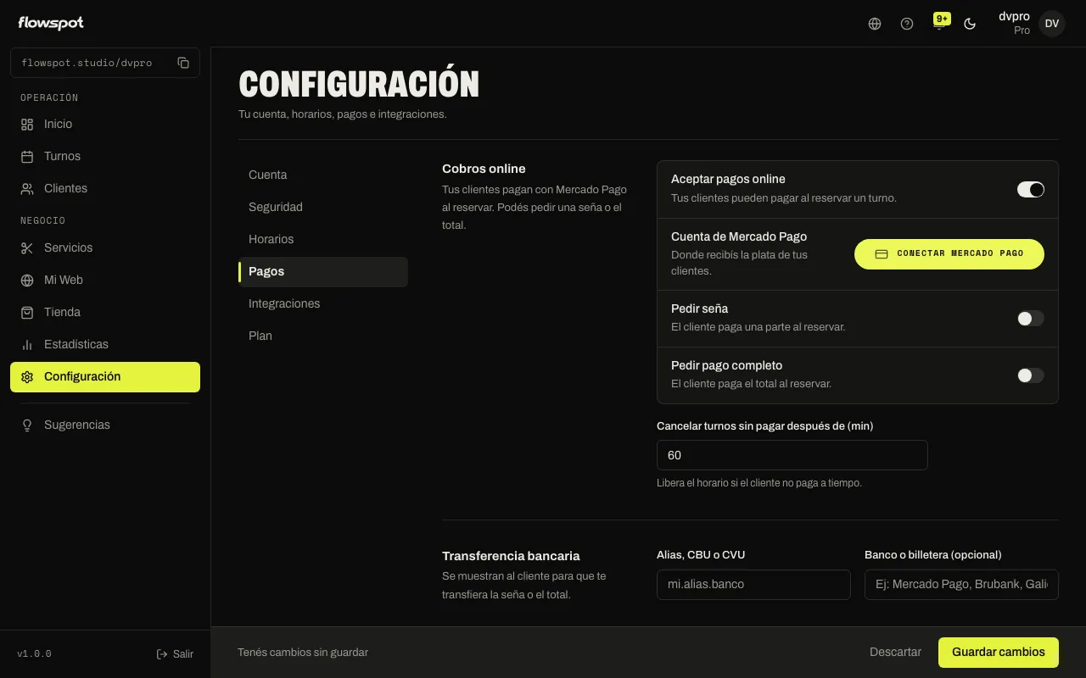
Task: Click the Servicios scissors icon
Action: coord(27,247)
